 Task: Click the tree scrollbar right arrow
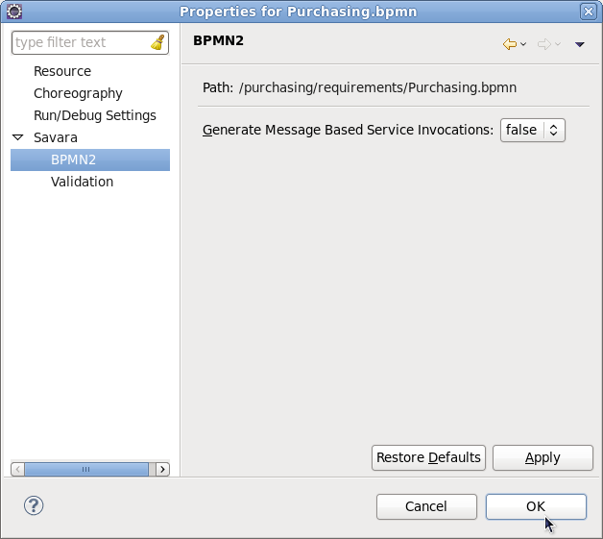tap(161, 469)
